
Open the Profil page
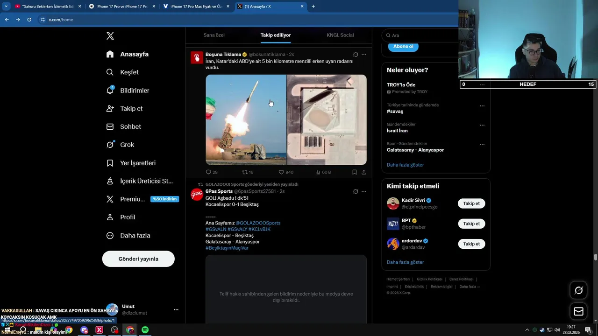point(121,217)
